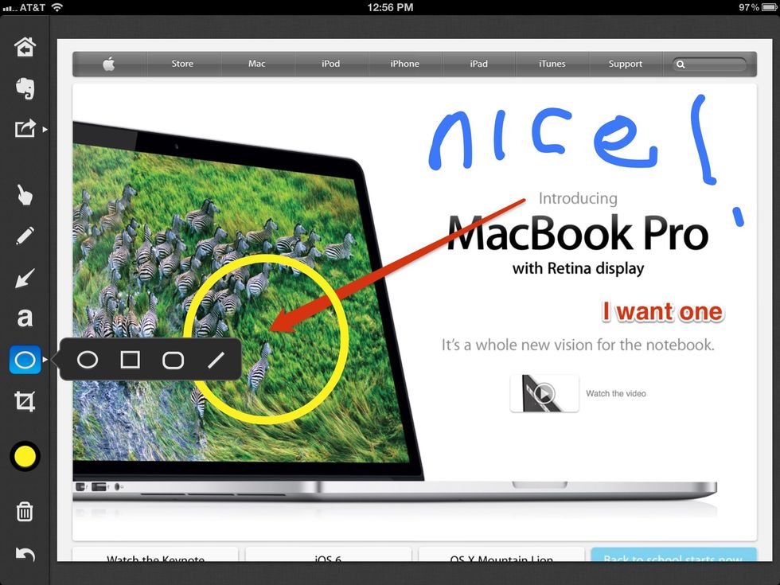Choose the rounded rectangle shape option

coord(173,361)
